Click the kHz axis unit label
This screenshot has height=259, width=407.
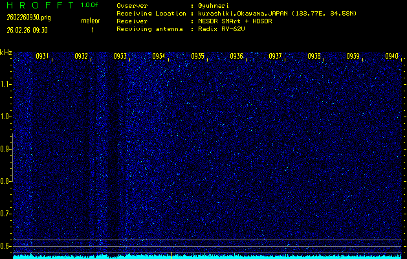point(6,52)
